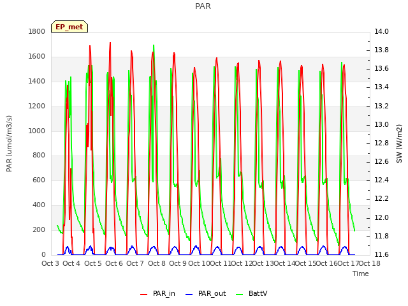Screen dimensions: 408x306
Task: Click the 400 left axis tick label
Action: tap(39, 205)
